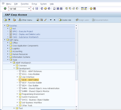Viewport: 121px width, 110px height.
Task: Click the Last Page icon
Action: [77, 9]
